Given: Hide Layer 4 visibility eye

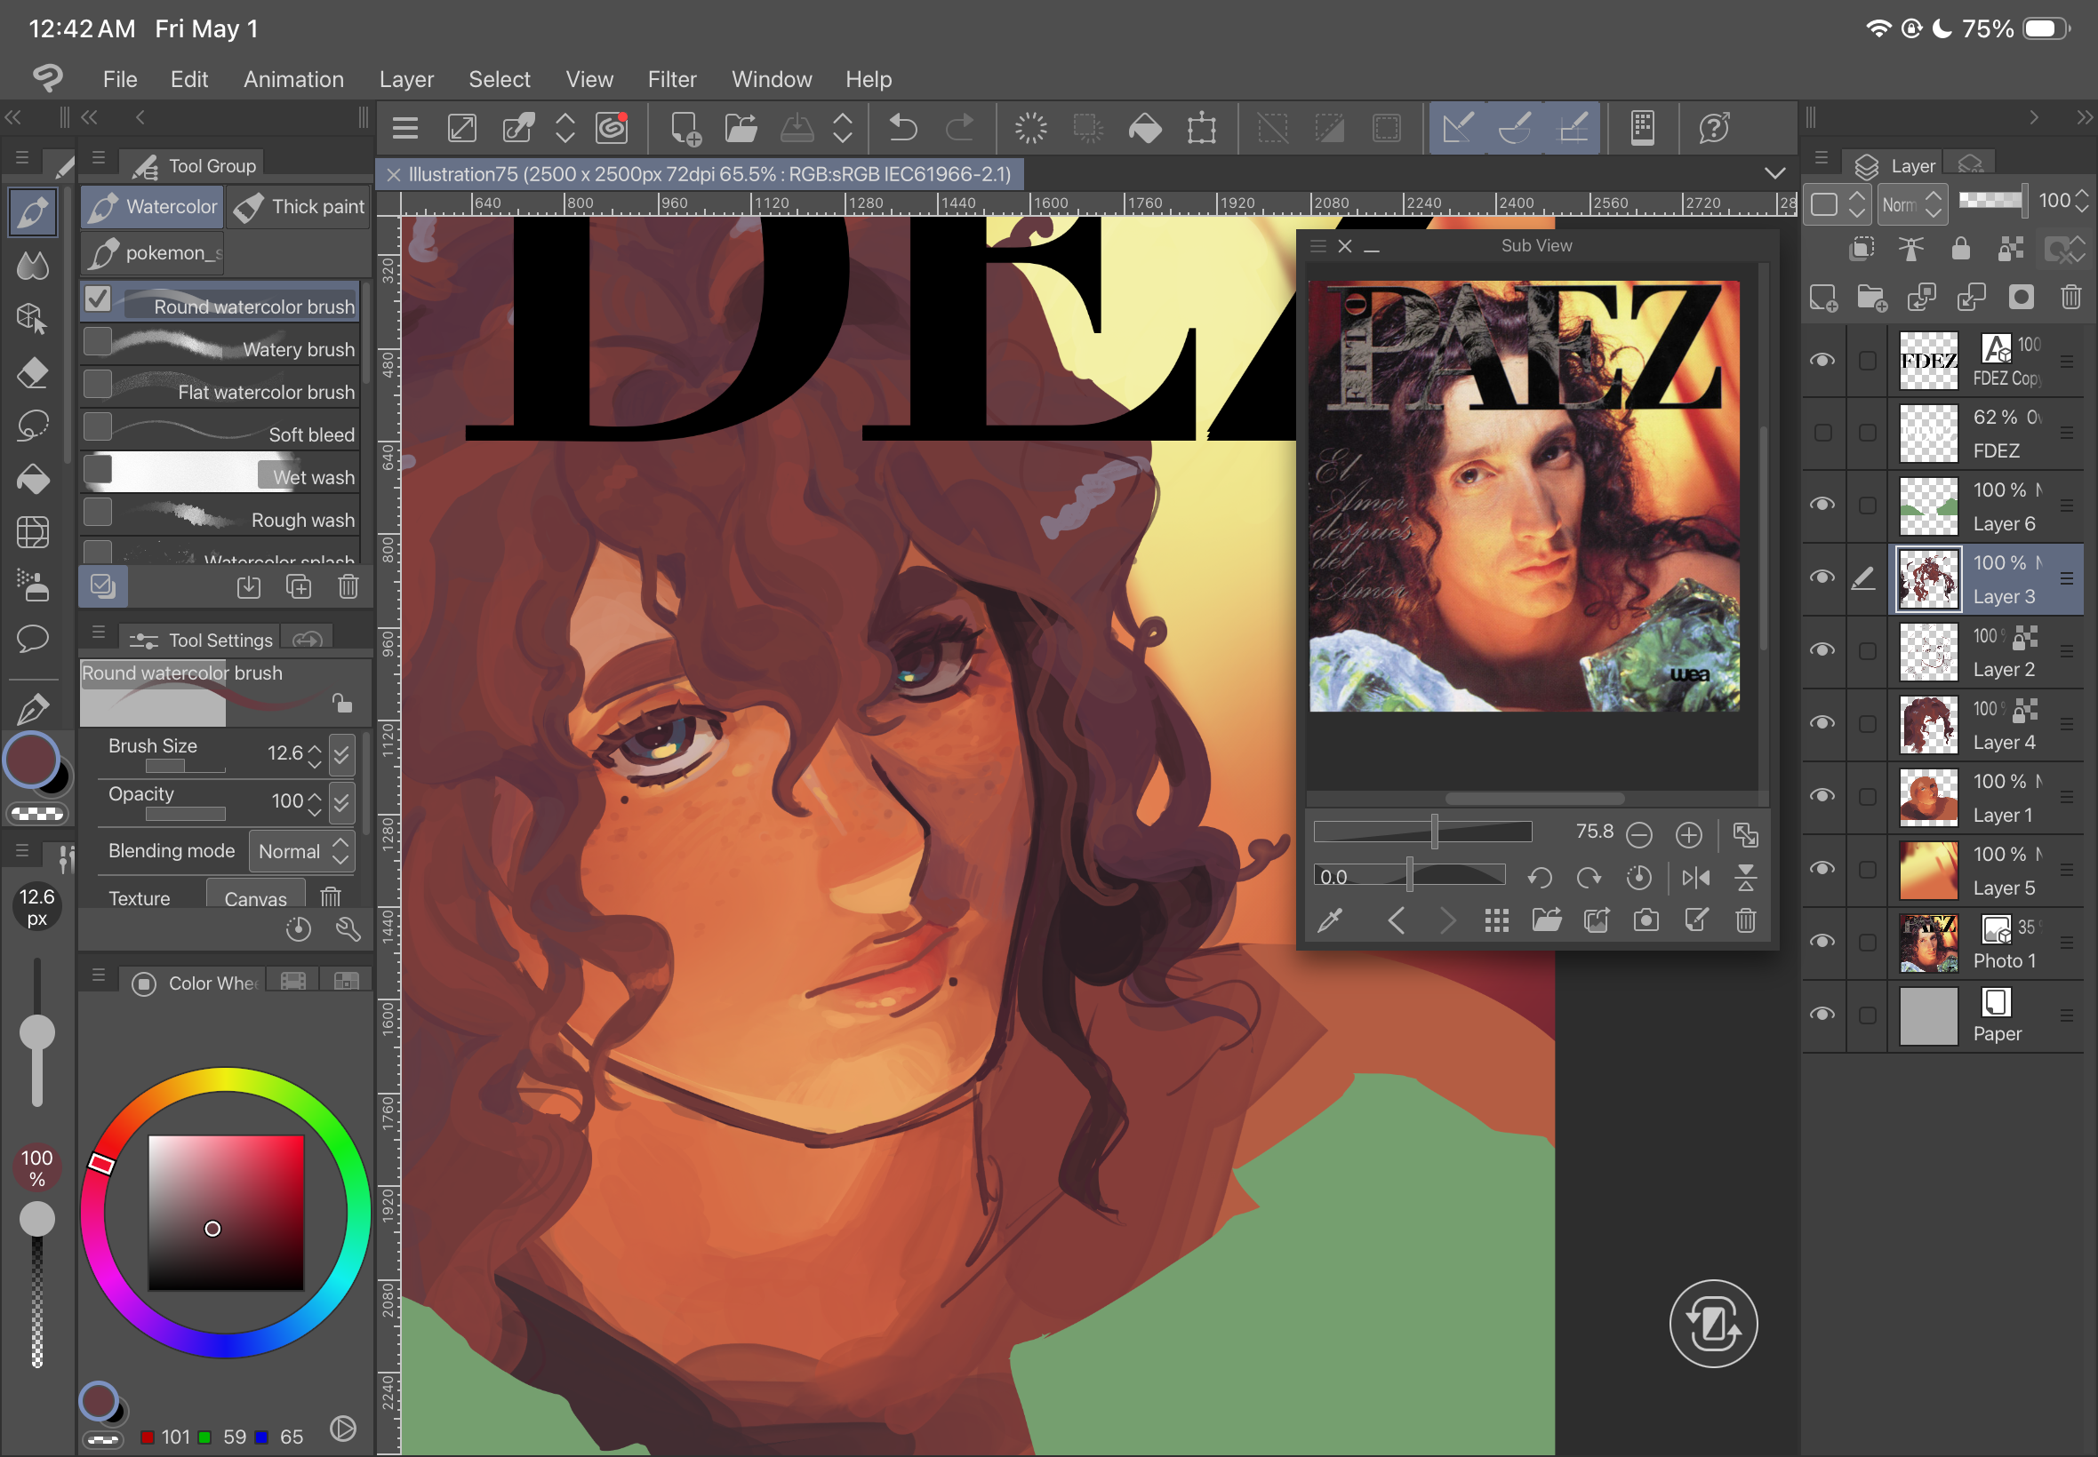Looking at the screenshot, I should point(1822,723).
